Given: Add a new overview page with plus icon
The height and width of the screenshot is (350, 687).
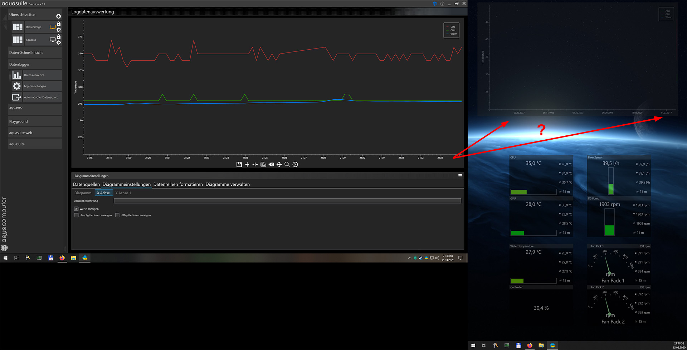Looking at the screenshot, I should [58, 16].
